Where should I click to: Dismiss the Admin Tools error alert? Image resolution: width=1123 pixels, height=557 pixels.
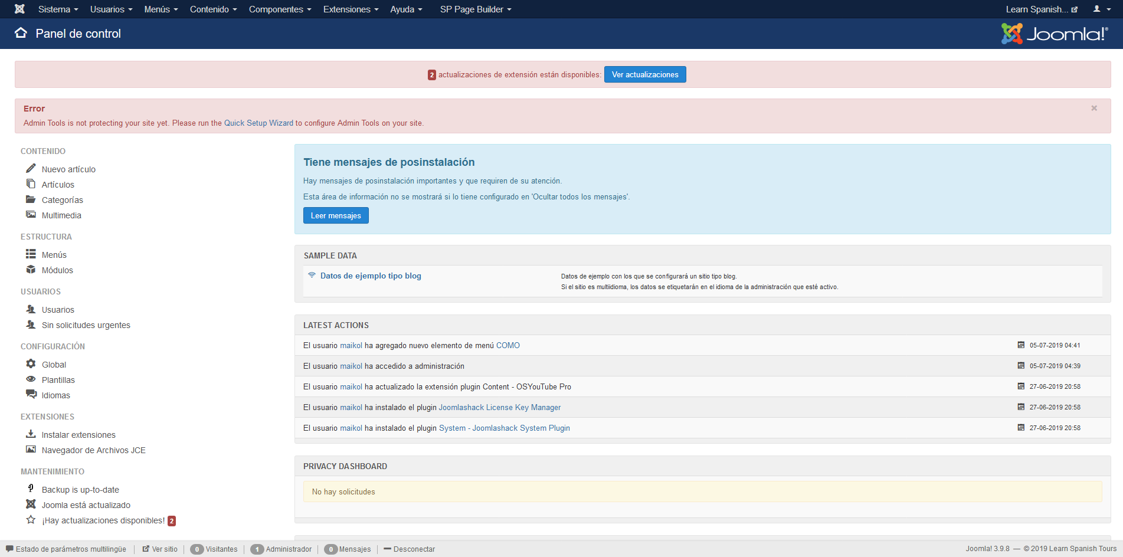(x=1093, y=109)
